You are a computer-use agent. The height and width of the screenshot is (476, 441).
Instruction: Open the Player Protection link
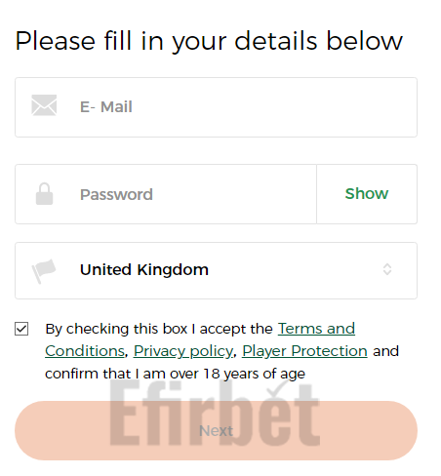pyautogui.click(x=304, y=351)
